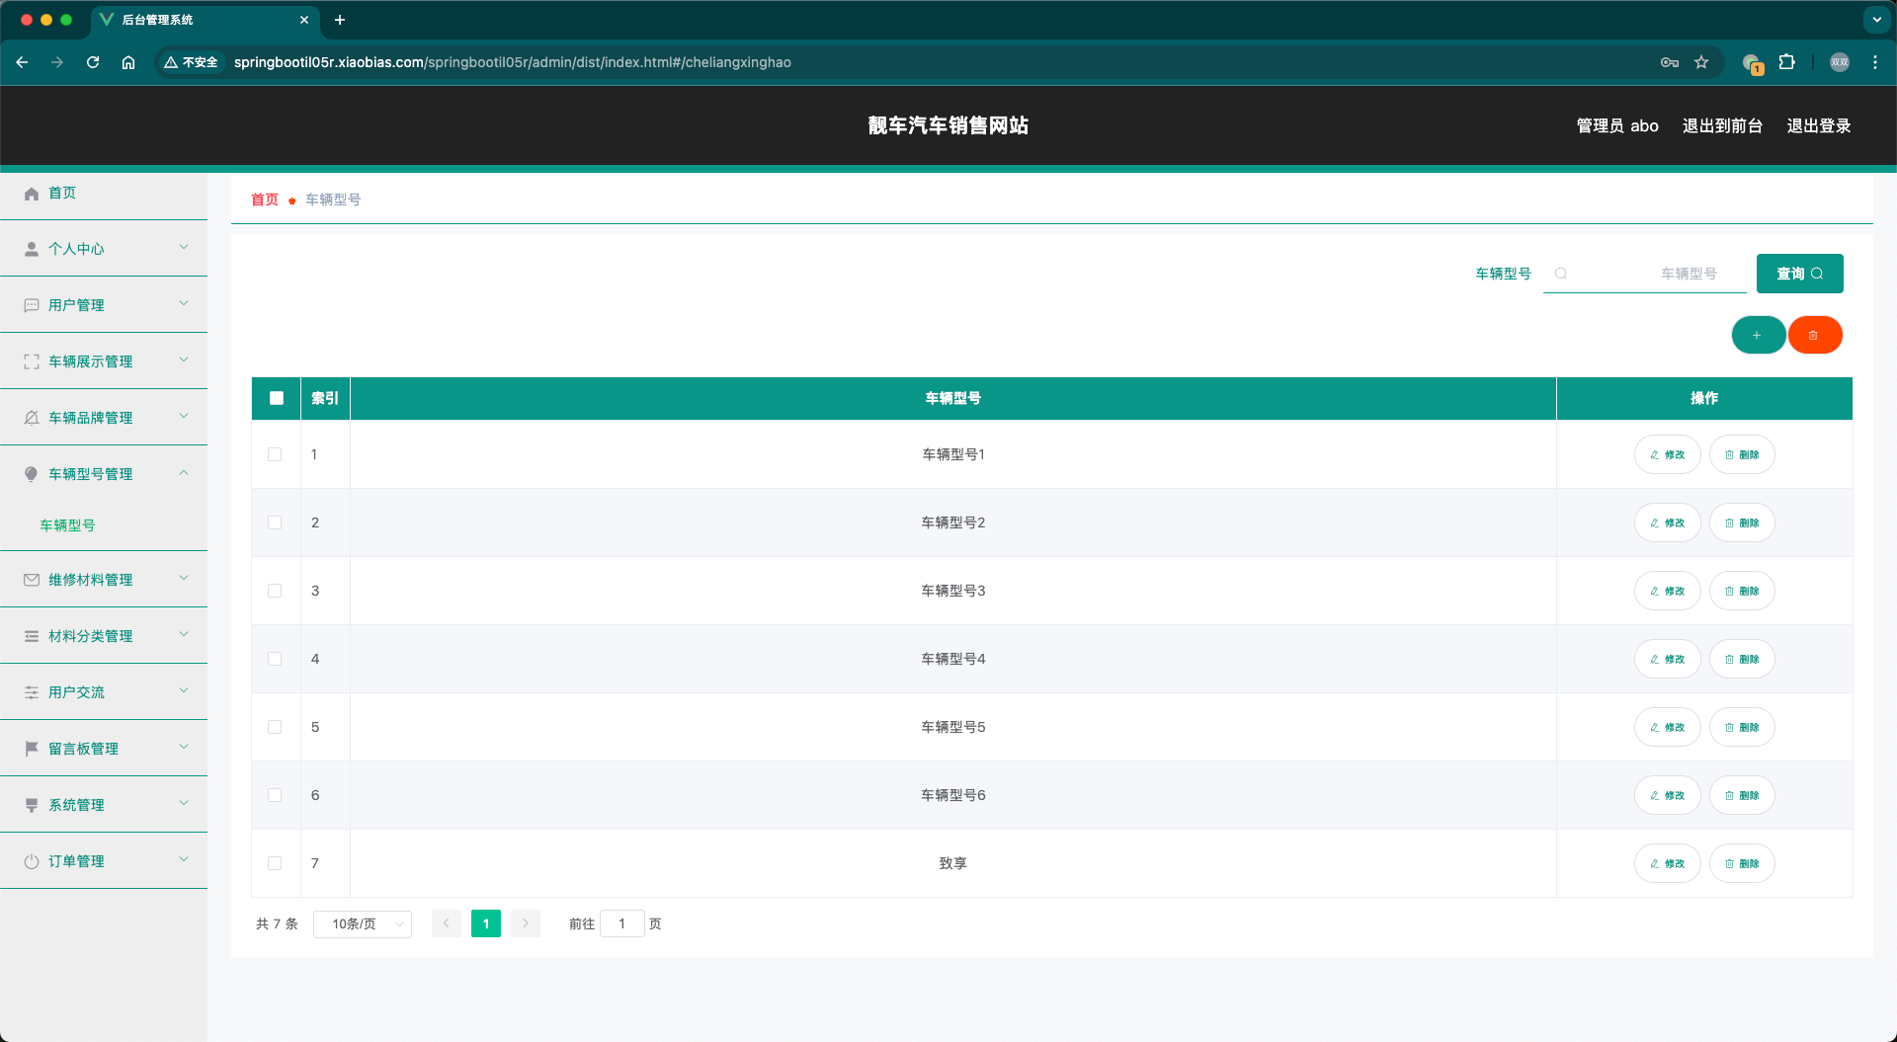Check the box for row 车辆型号5

click(x=275, y=727)
